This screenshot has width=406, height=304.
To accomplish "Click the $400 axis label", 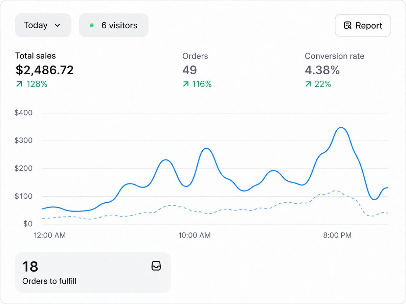I will coord(24,113).
